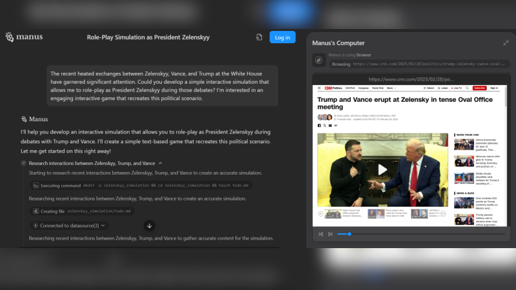
Task: Collapse the 'Research interactions between Zelenskyy, Trump, and Vance' step
Action: click(x=160, y=163)
